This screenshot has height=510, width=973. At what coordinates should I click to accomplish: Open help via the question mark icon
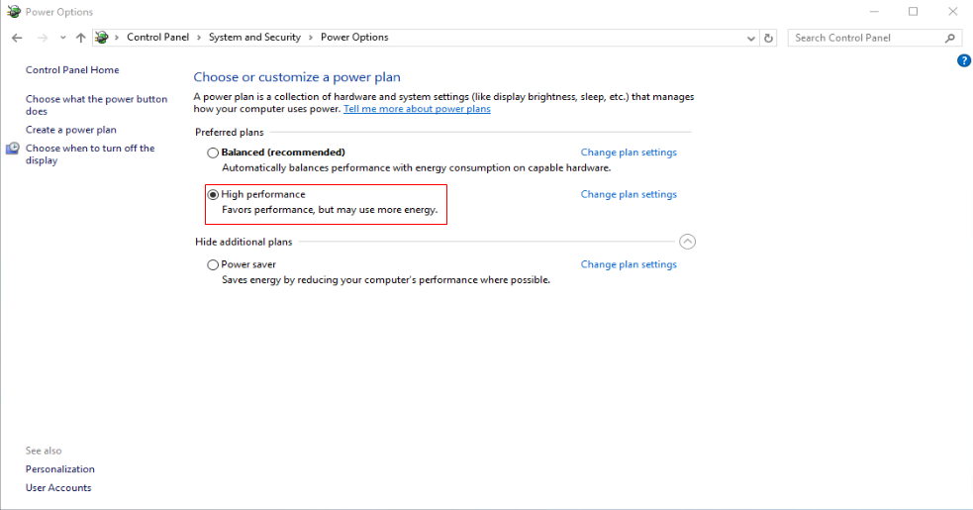tap(964, 60)
